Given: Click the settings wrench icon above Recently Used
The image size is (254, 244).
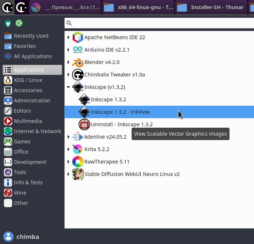Looking at the screenshot, I should (x=8, y=23).
